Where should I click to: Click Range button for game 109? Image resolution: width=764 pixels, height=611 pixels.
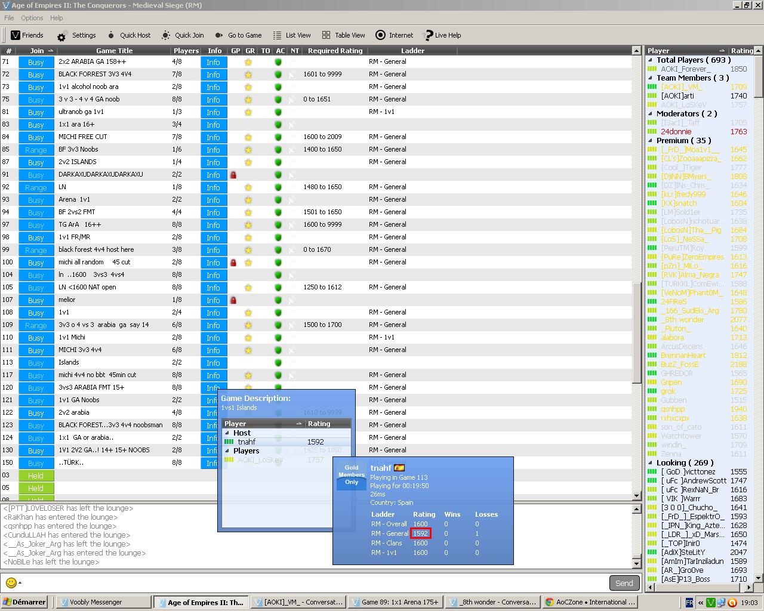click(36, 325)
